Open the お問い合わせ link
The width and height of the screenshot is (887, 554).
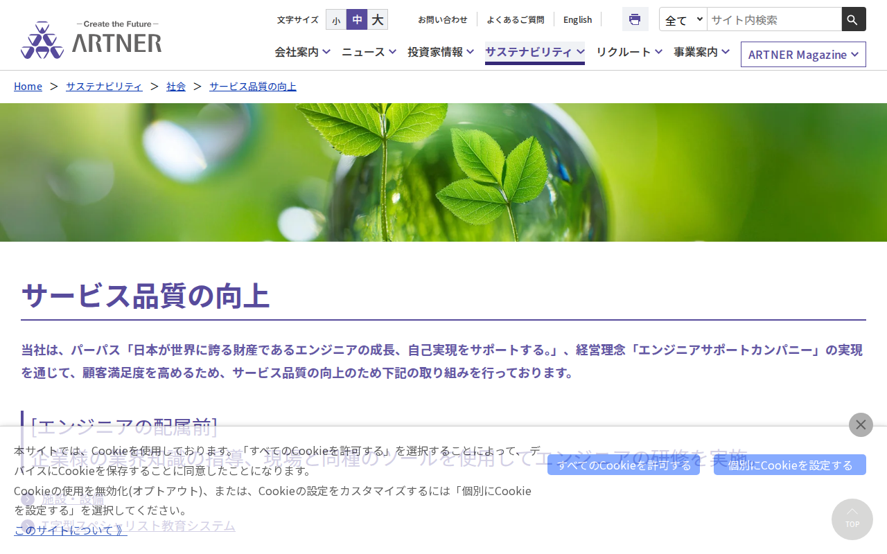point(443,19)
